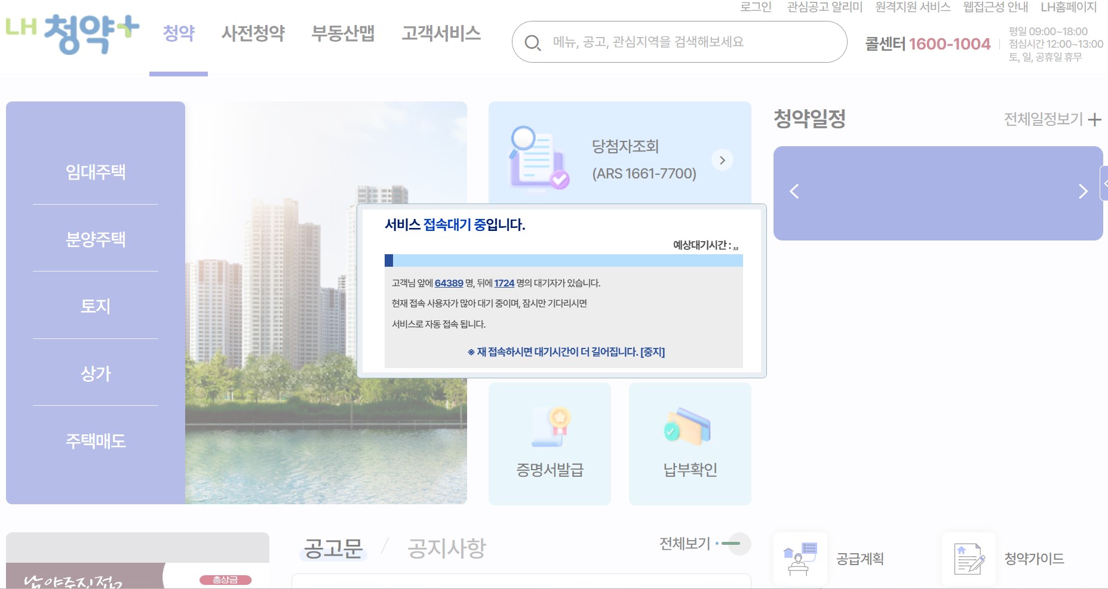Select 분양주택 in the side menu
The width and height of the screenshot is (1108, 589).
pyautogui.click(x=96, y=239)
